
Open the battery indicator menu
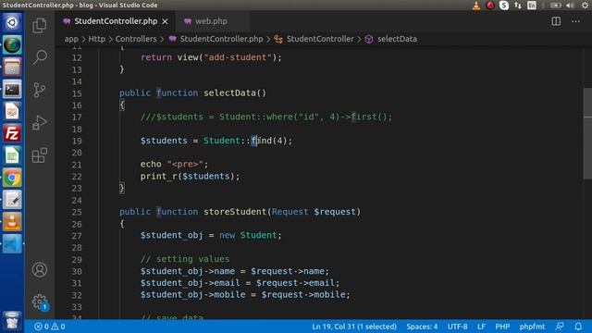555,6
